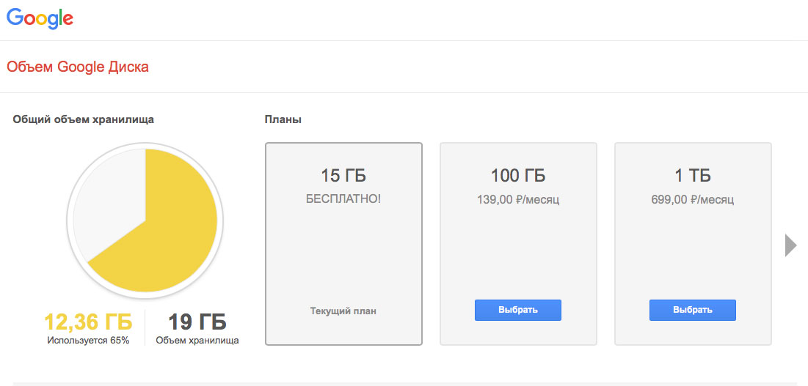This screenshot has width=808, height=386.
Task: Click the 699,00 ₽/месяц price text
Action: [x=693, y=200]
